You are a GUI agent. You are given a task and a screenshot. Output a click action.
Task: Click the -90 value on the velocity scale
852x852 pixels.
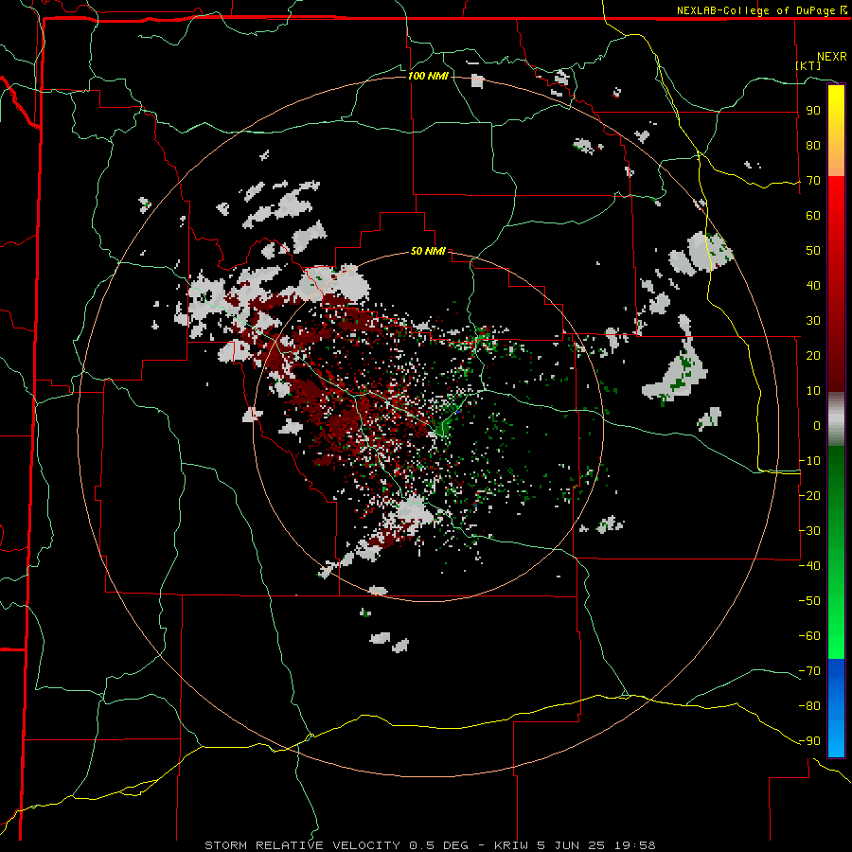[809, 741]
